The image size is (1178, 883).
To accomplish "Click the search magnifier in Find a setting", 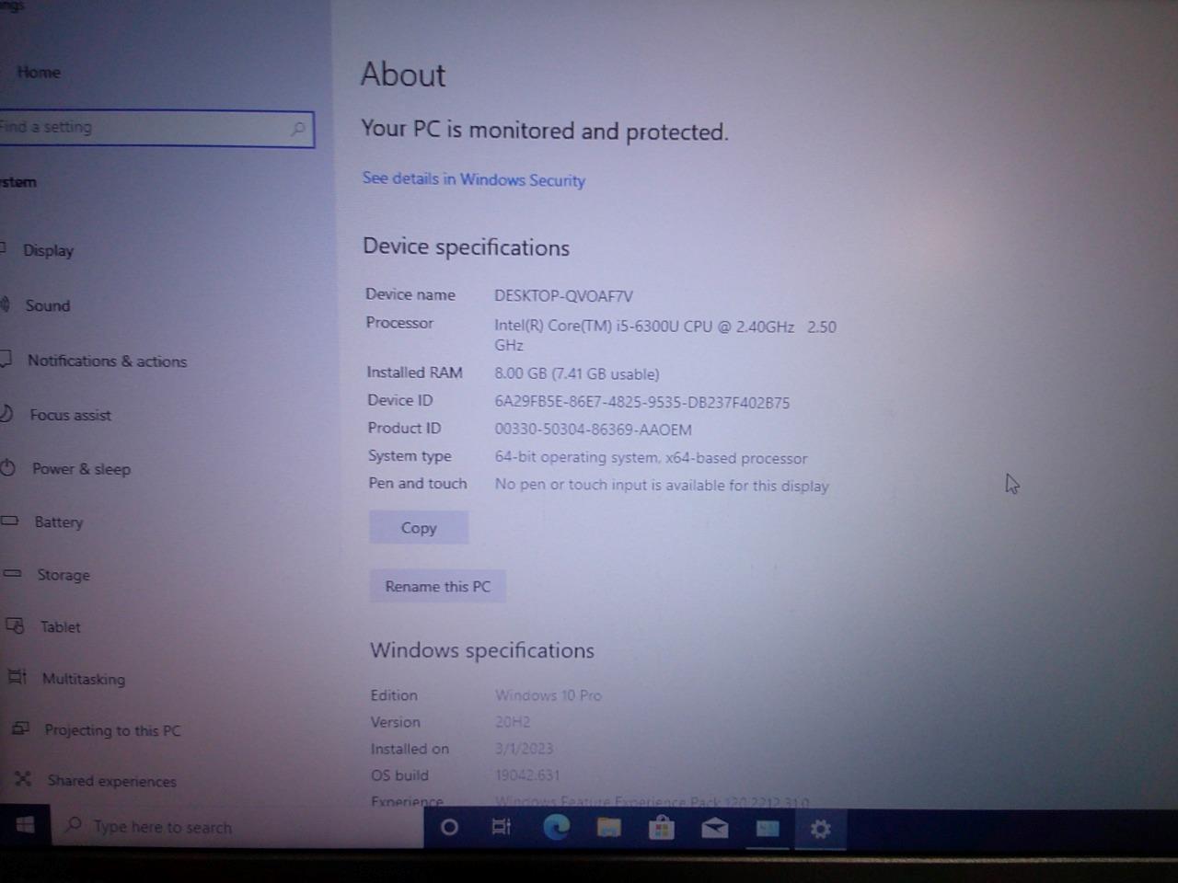I will [297, 129].
